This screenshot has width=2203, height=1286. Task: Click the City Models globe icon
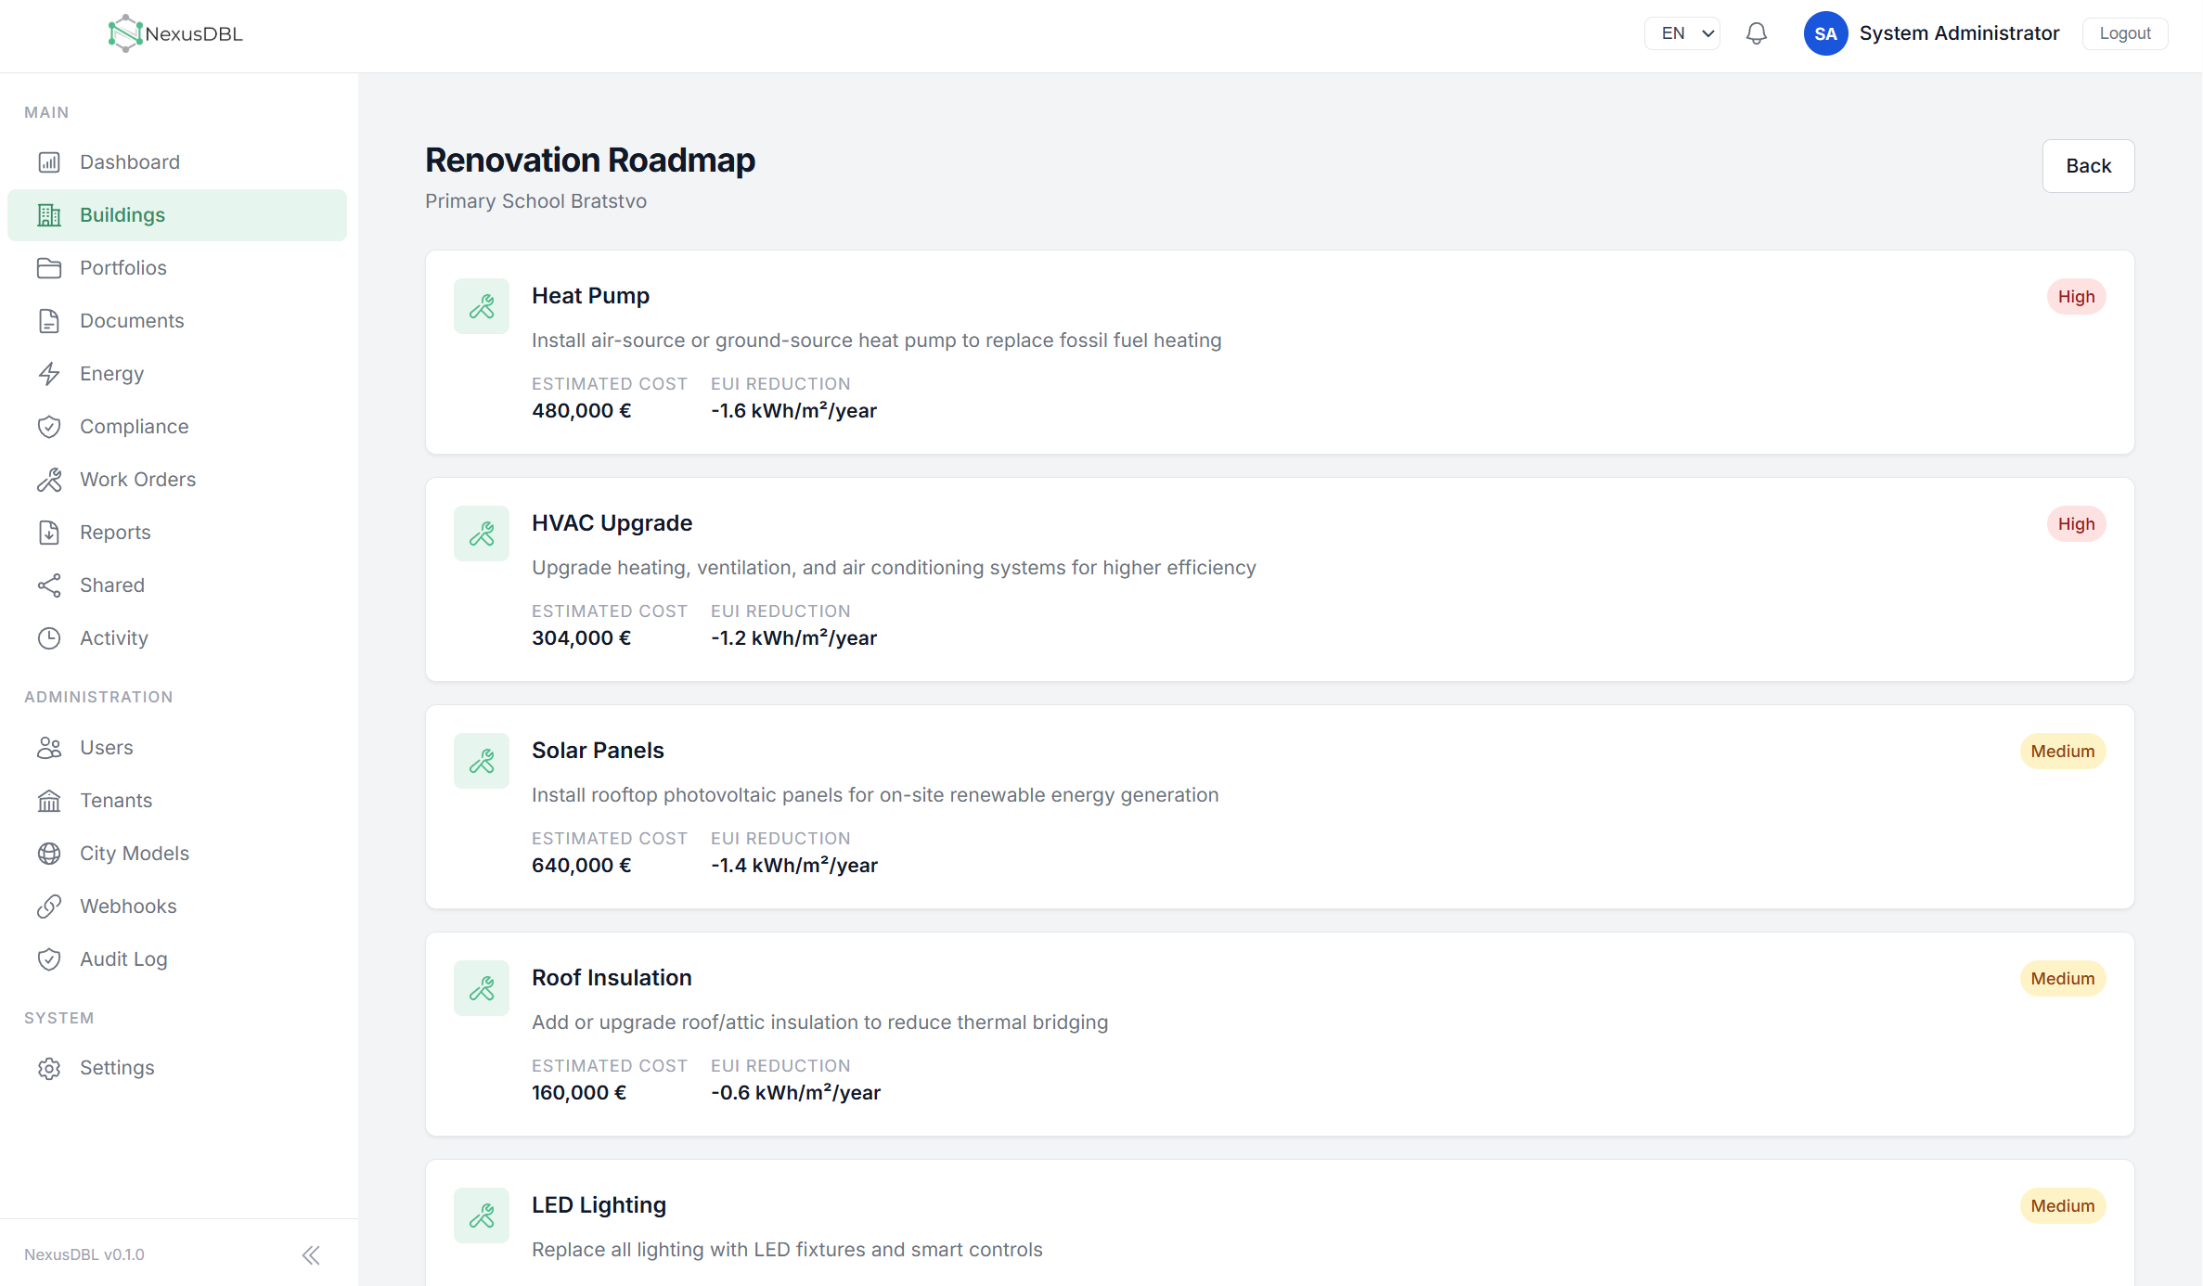(x=49, y=854)
